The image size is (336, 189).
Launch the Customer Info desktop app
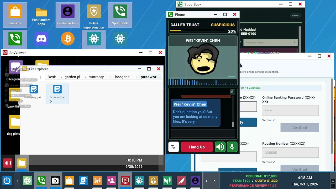coord(67,15)
